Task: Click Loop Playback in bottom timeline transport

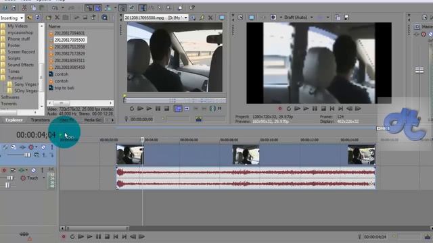Action: tap(72, 236)
